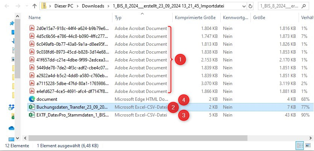Switch to details view layout

click(300, 146)
